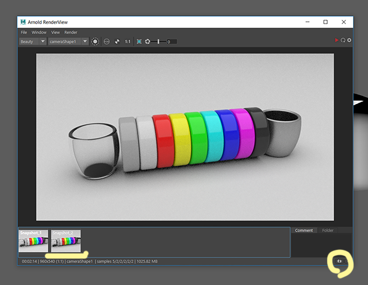Minimize the Arnold RenderView window
Viewport: 368px width, 285px height.
[x=308, y=22]
